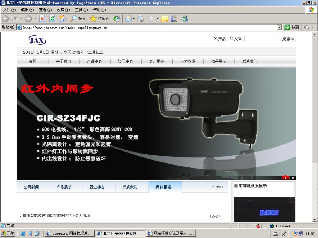Click the JAX logo
Screen dimensions: 318x238
(x=37, y=40)
